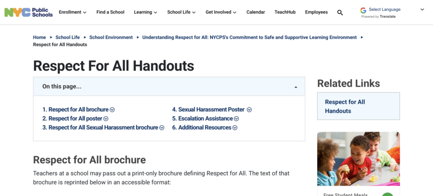The image size is (433, 196).
Task: Expand the Learning menu
Action: 146,12
